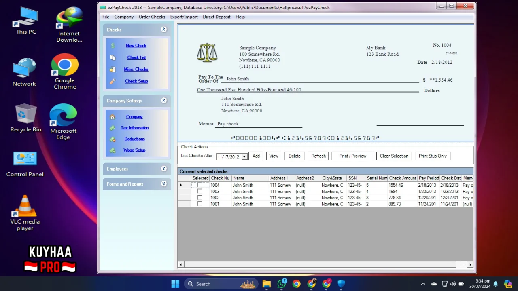
Task: Open Windows Start menu
Action: point(175,284)
